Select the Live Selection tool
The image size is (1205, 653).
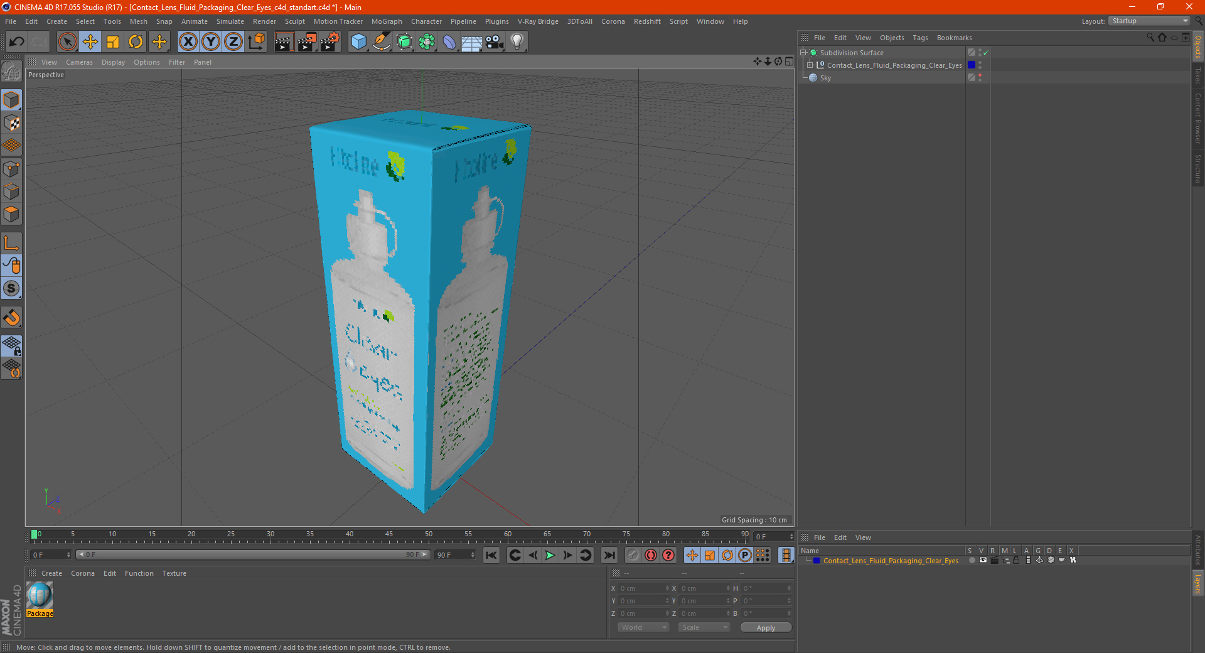67,42
